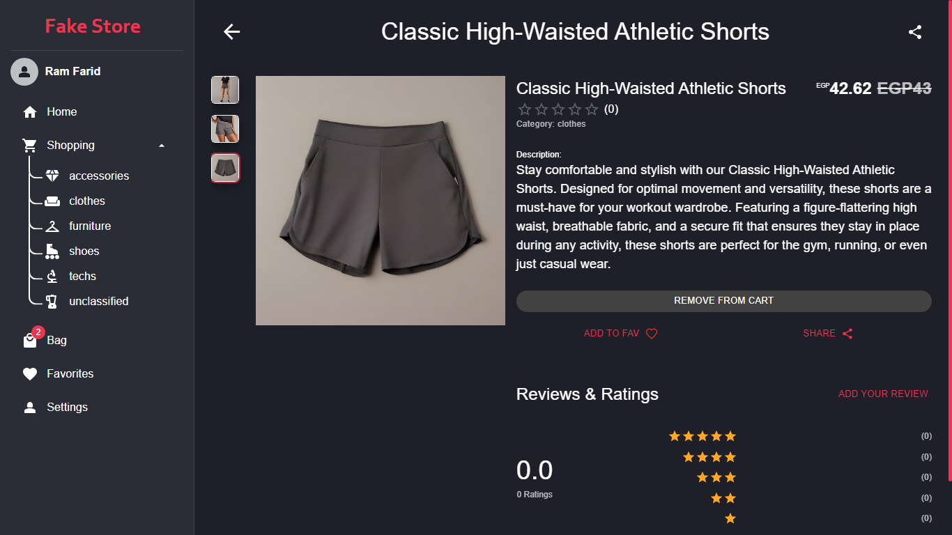The image size is (952, 535).
Task: Click Add Your Review link
Action: coord(883,394)
